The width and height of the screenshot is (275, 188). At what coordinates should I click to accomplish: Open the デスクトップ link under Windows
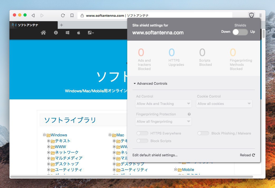point(67,164)
